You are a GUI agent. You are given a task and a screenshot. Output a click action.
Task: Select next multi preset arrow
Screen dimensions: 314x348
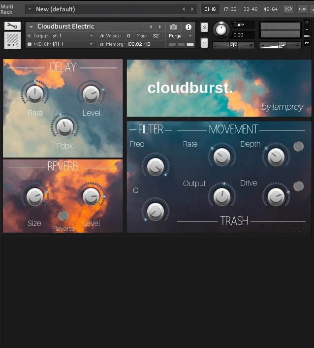click(x=192, y=9)
